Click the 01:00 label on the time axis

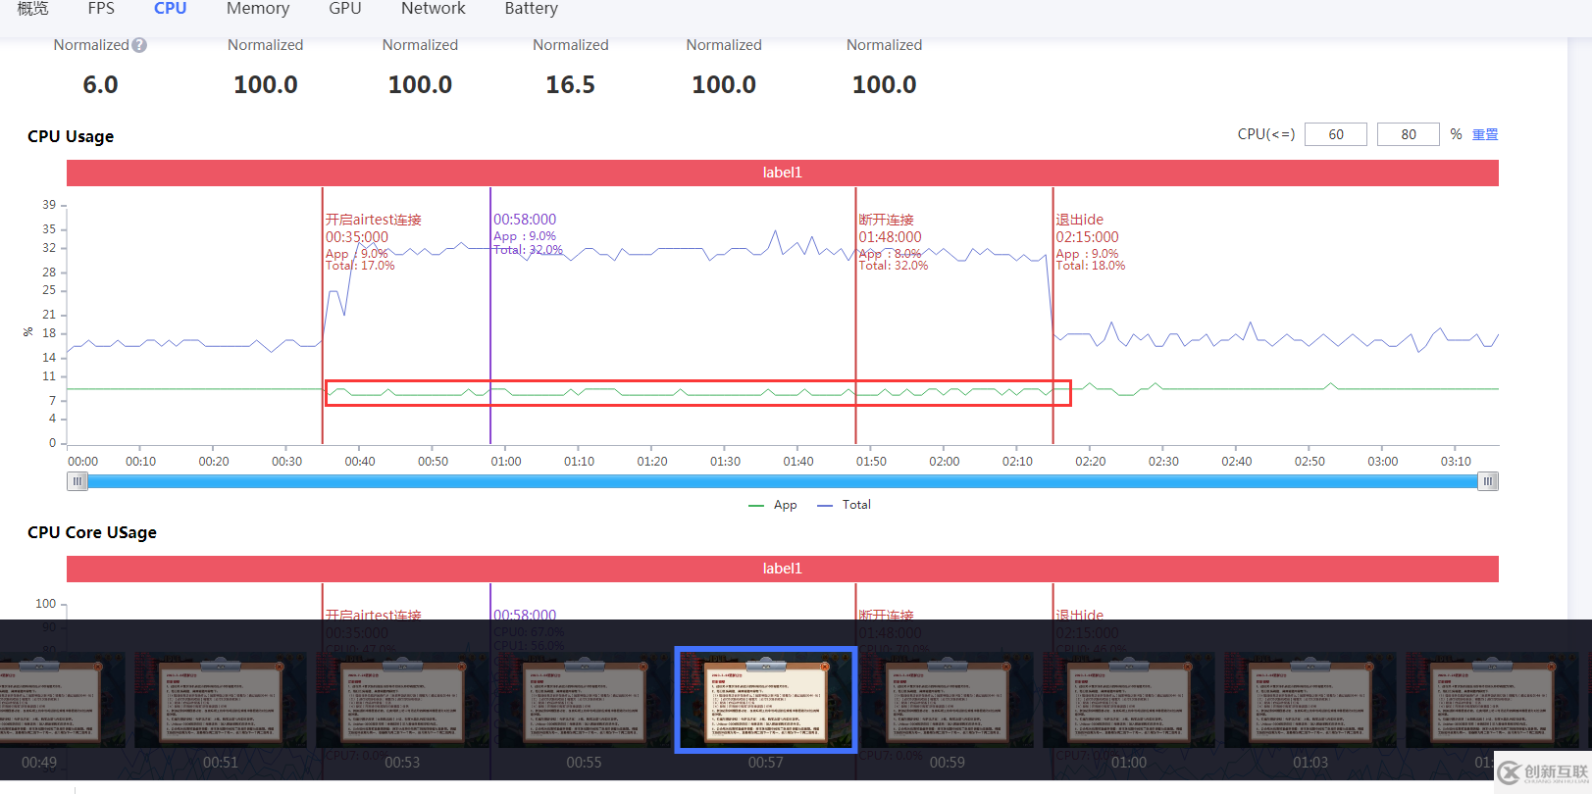click(x=506, y=461)
